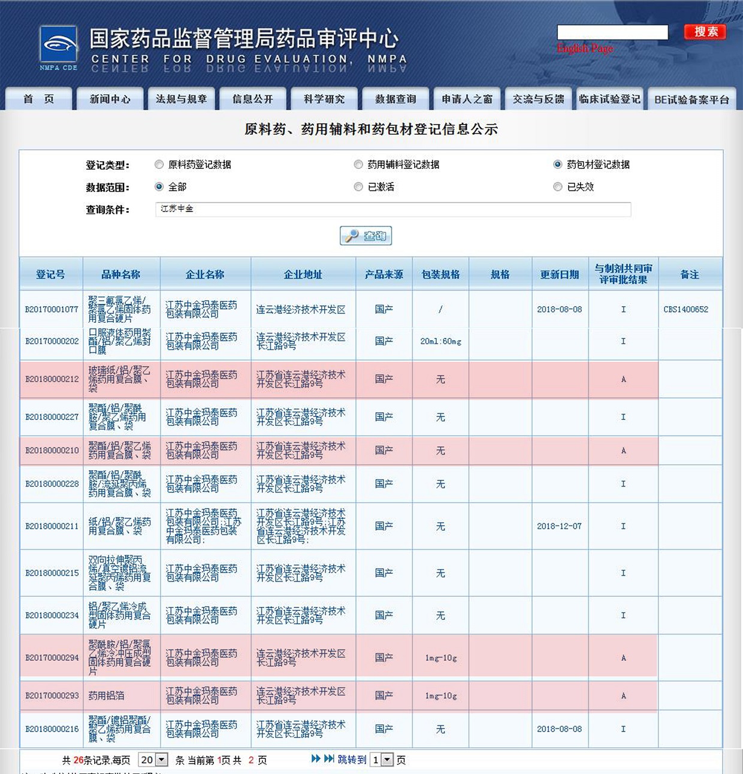This screenshot has height=774, width=743.
Task: Open 新闻中心 navigation tab
Action: pos(110,99)
